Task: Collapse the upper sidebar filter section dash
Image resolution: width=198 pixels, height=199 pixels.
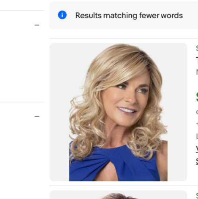Action: tap(37, 25)
